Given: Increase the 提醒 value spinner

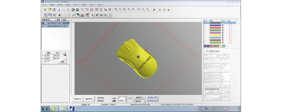Looking at the screenshot, I should click(x=126, y=100).
